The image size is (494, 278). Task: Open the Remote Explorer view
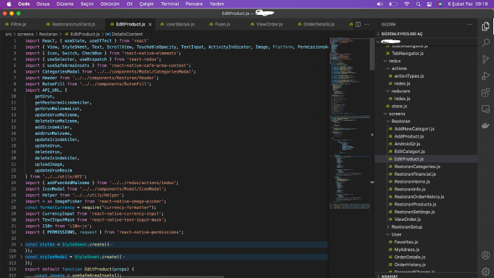click(486, 109)
